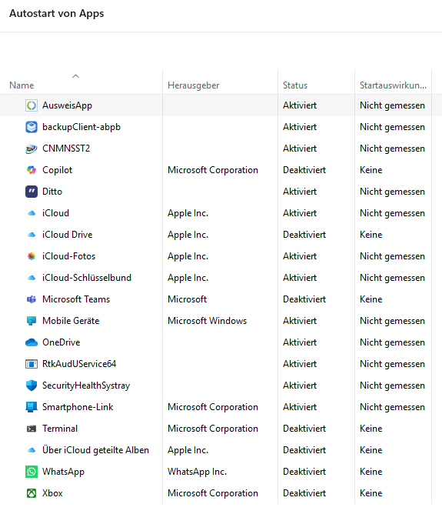Click the Autostart von Apps heading

tap(57, 13)
